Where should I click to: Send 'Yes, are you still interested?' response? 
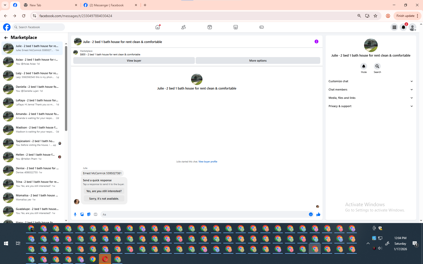pyautogui.click(x=104, y=191)
